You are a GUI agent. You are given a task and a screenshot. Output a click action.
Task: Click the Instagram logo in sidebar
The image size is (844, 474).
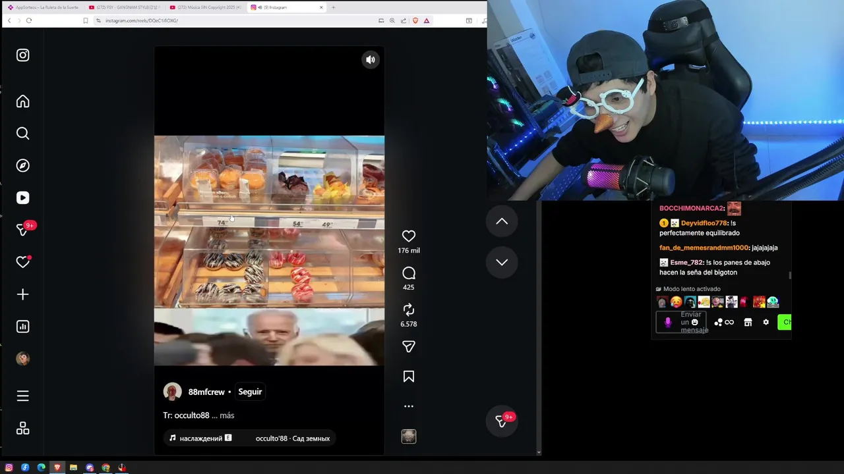point(23,55)
